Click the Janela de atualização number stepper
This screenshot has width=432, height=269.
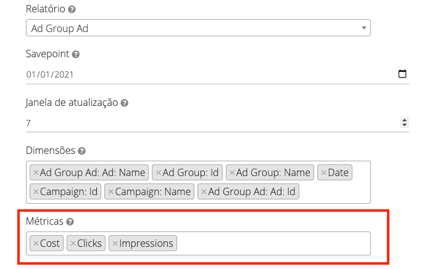point(405,123)
